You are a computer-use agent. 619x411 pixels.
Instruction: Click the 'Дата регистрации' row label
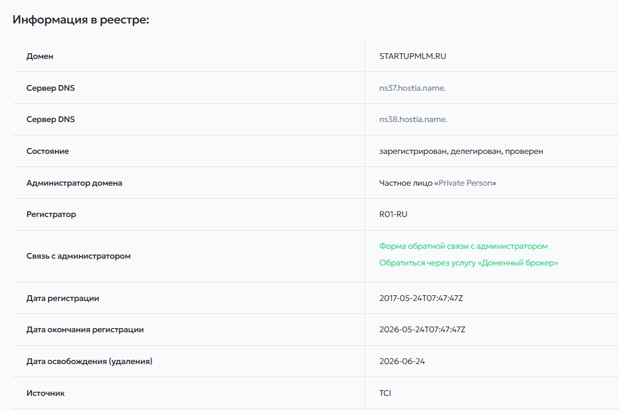[x=63, y=299]
